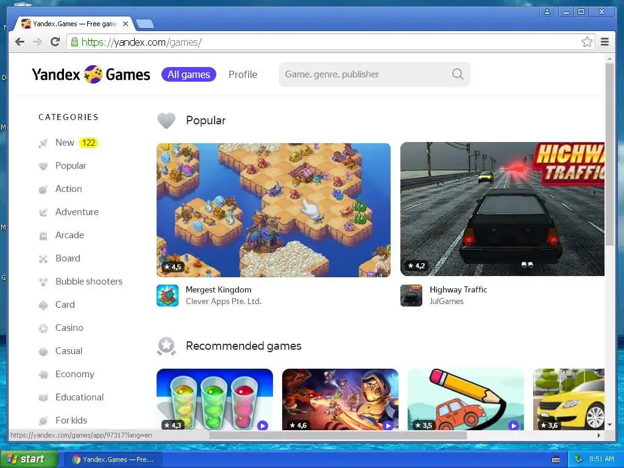Screen dimensions: 624x468
Task: Switch to the Yandex.Games browser tab
Action: 74,24
